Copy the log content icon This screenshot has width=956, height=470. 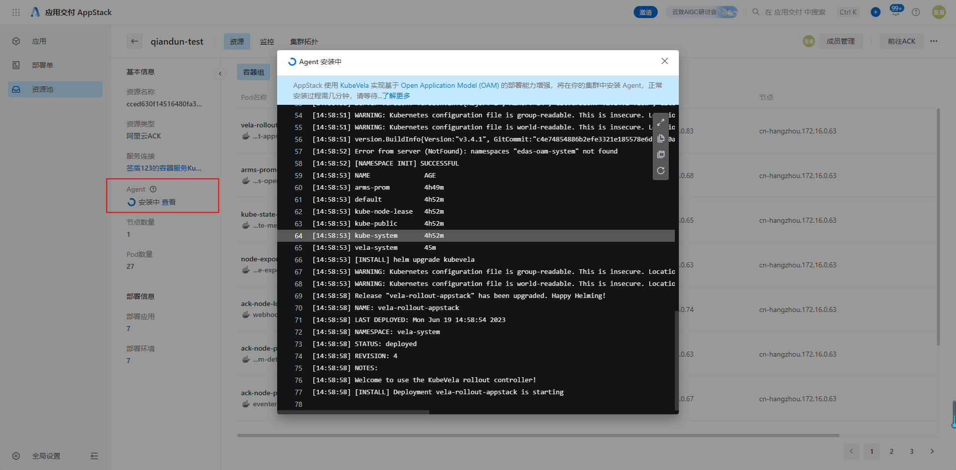(661, 138)
